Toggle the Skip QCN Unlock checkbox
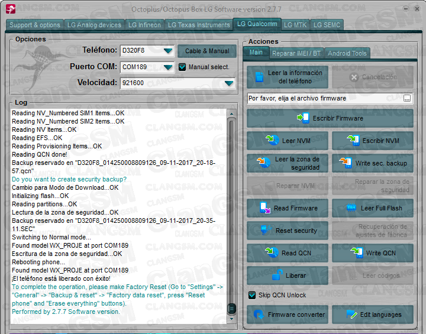The height and width of the screenshot is (334, 426). click(252, 295)
